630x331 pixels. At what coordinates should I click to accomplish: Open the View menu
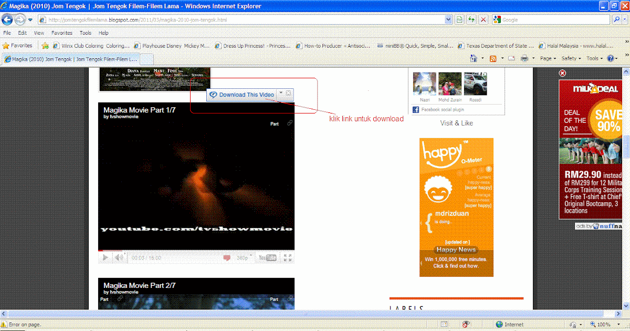point(39,33)
